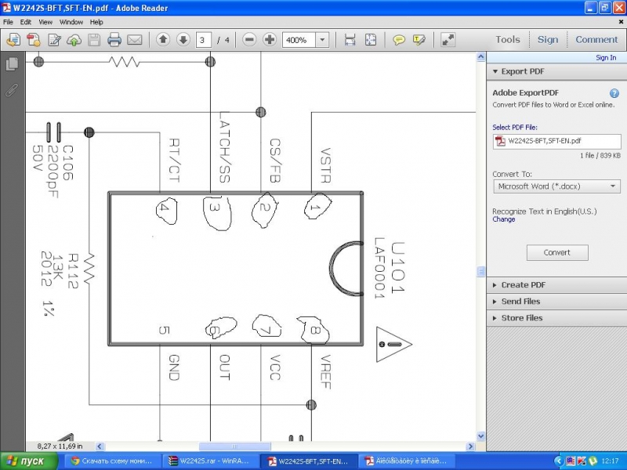627x470 pixels.
Task: Open the View menu
Action: click(x=45, y=22)
